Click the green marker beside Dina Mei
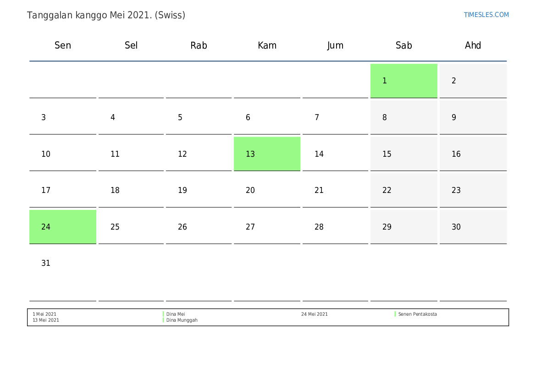 pyautogui.click(x=163, y=314)
